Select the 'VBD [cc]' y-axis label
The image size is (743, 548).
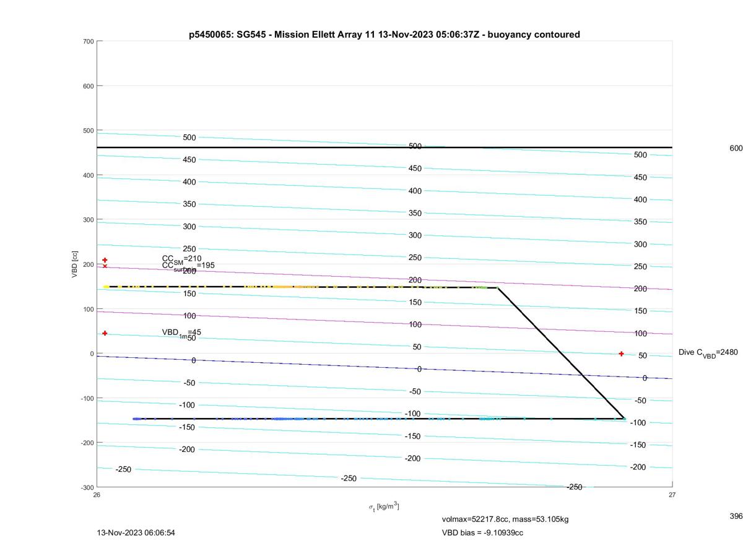pos(75,264)
